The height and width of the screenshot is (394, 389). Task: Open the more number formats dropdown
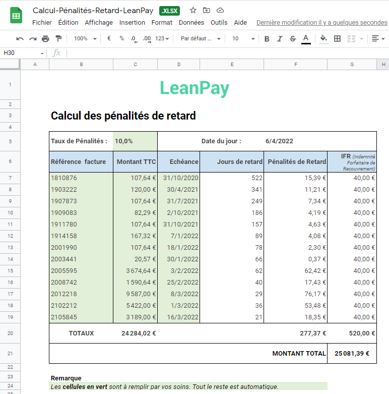pos(162,38)
